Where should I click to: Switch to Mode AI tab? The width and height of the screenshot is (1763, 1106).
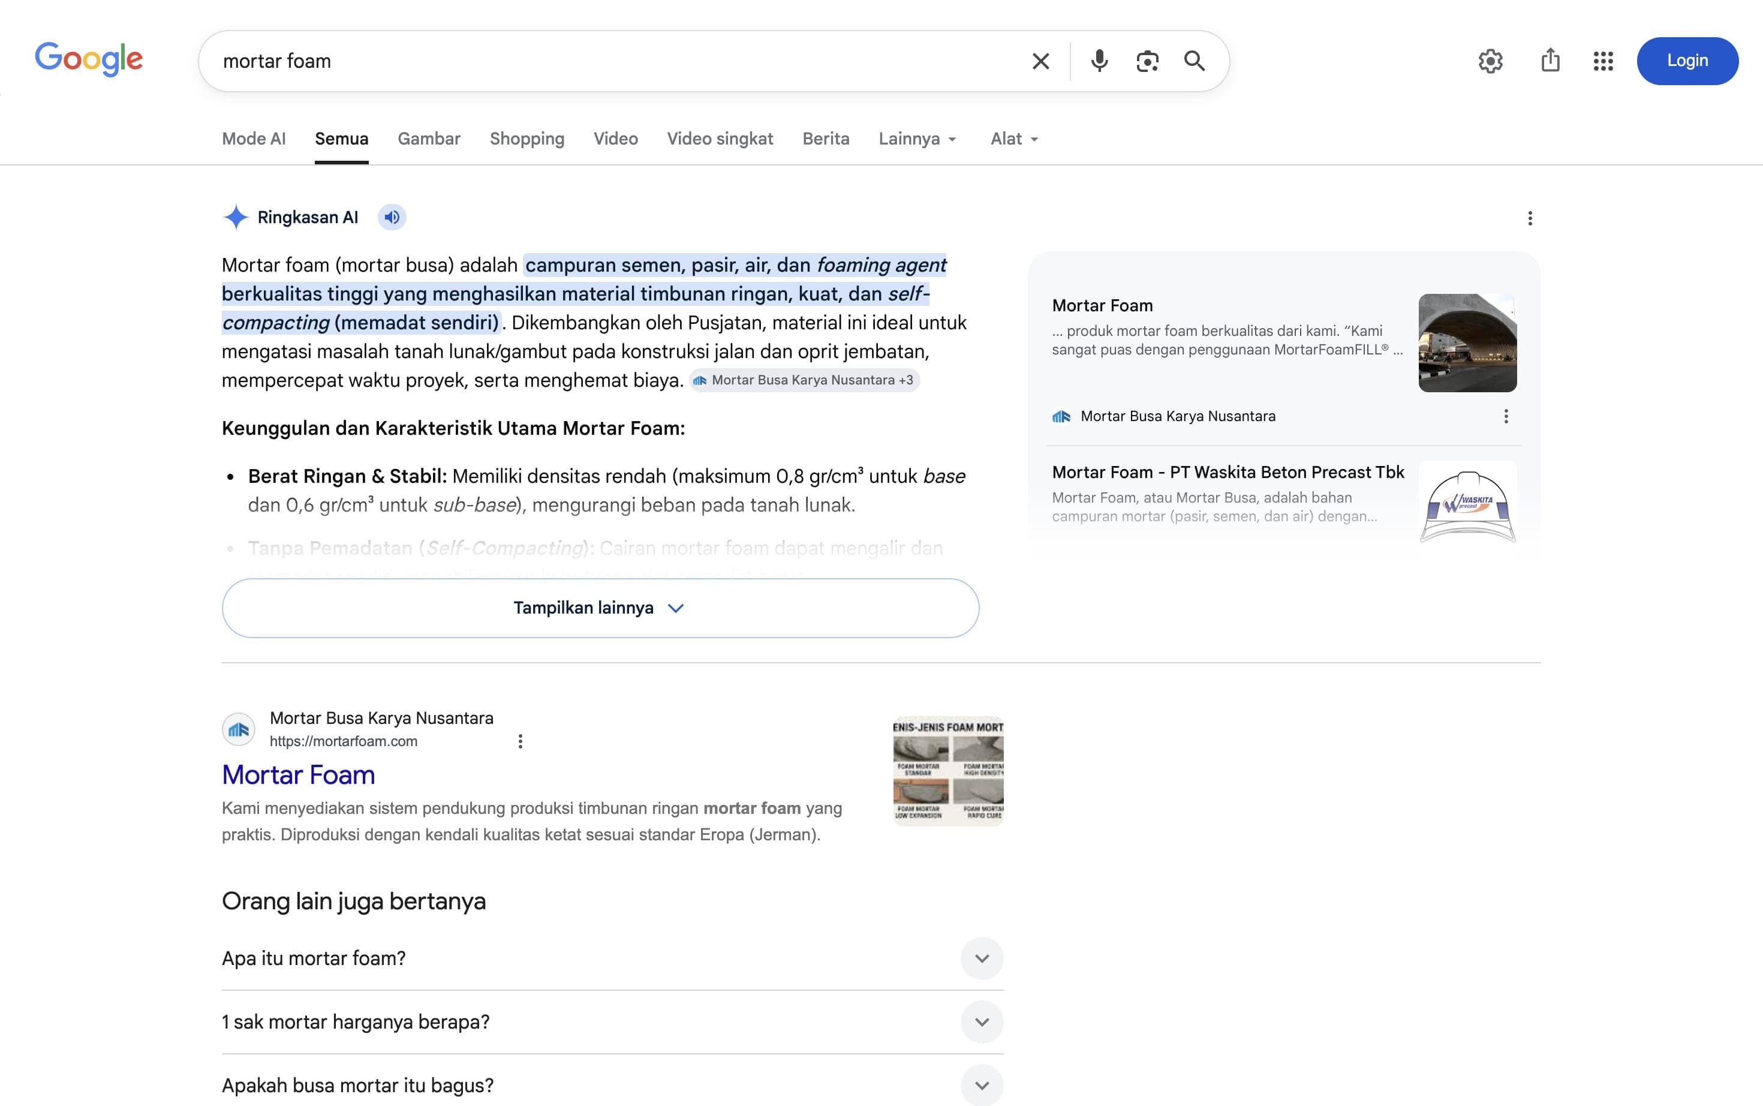(x=254, y=139)
